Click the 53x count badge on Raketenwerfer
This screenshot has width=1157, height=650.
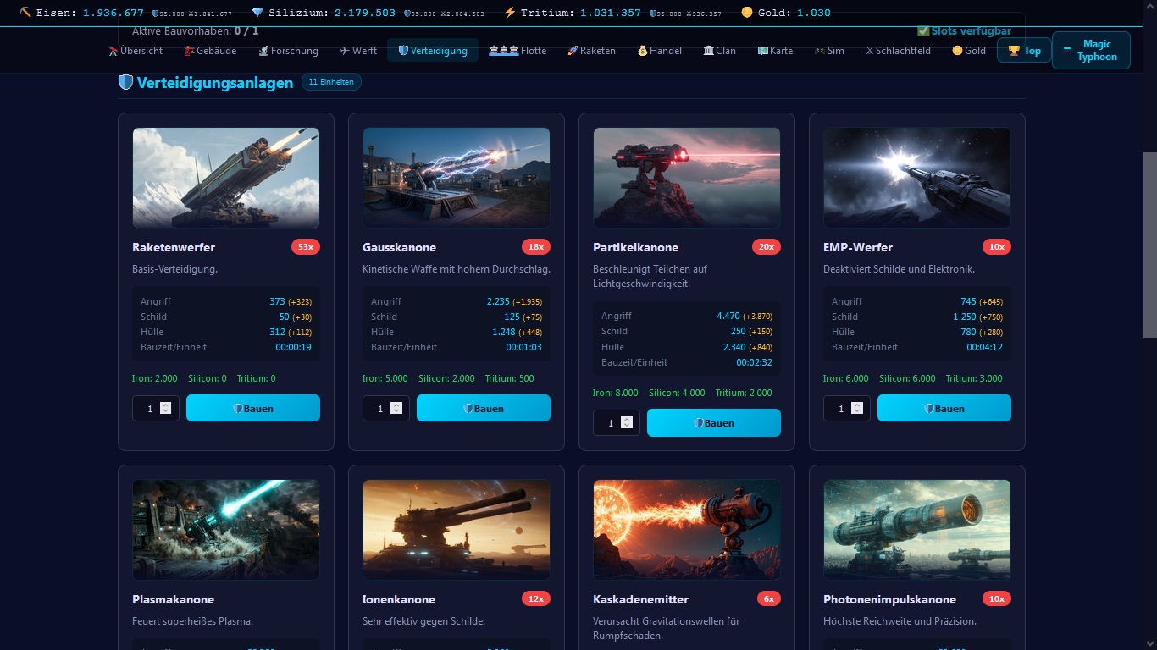point(306,247)
